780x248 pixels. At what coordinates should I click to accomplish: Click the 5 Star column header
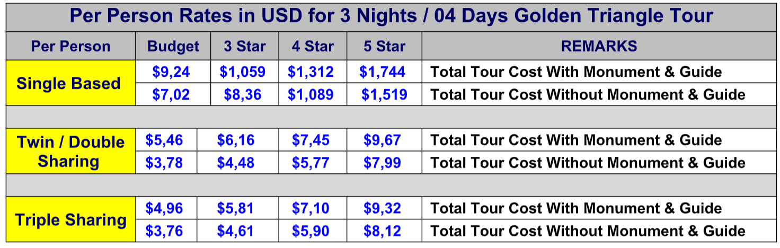coord(384,46)
